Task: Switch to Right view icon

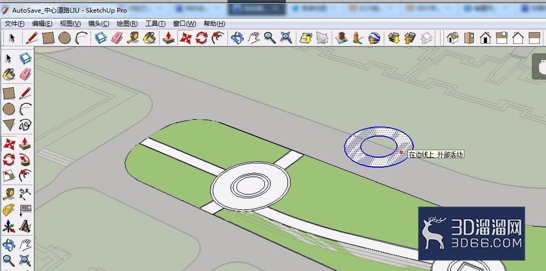Action: click(x=501, y=38)
